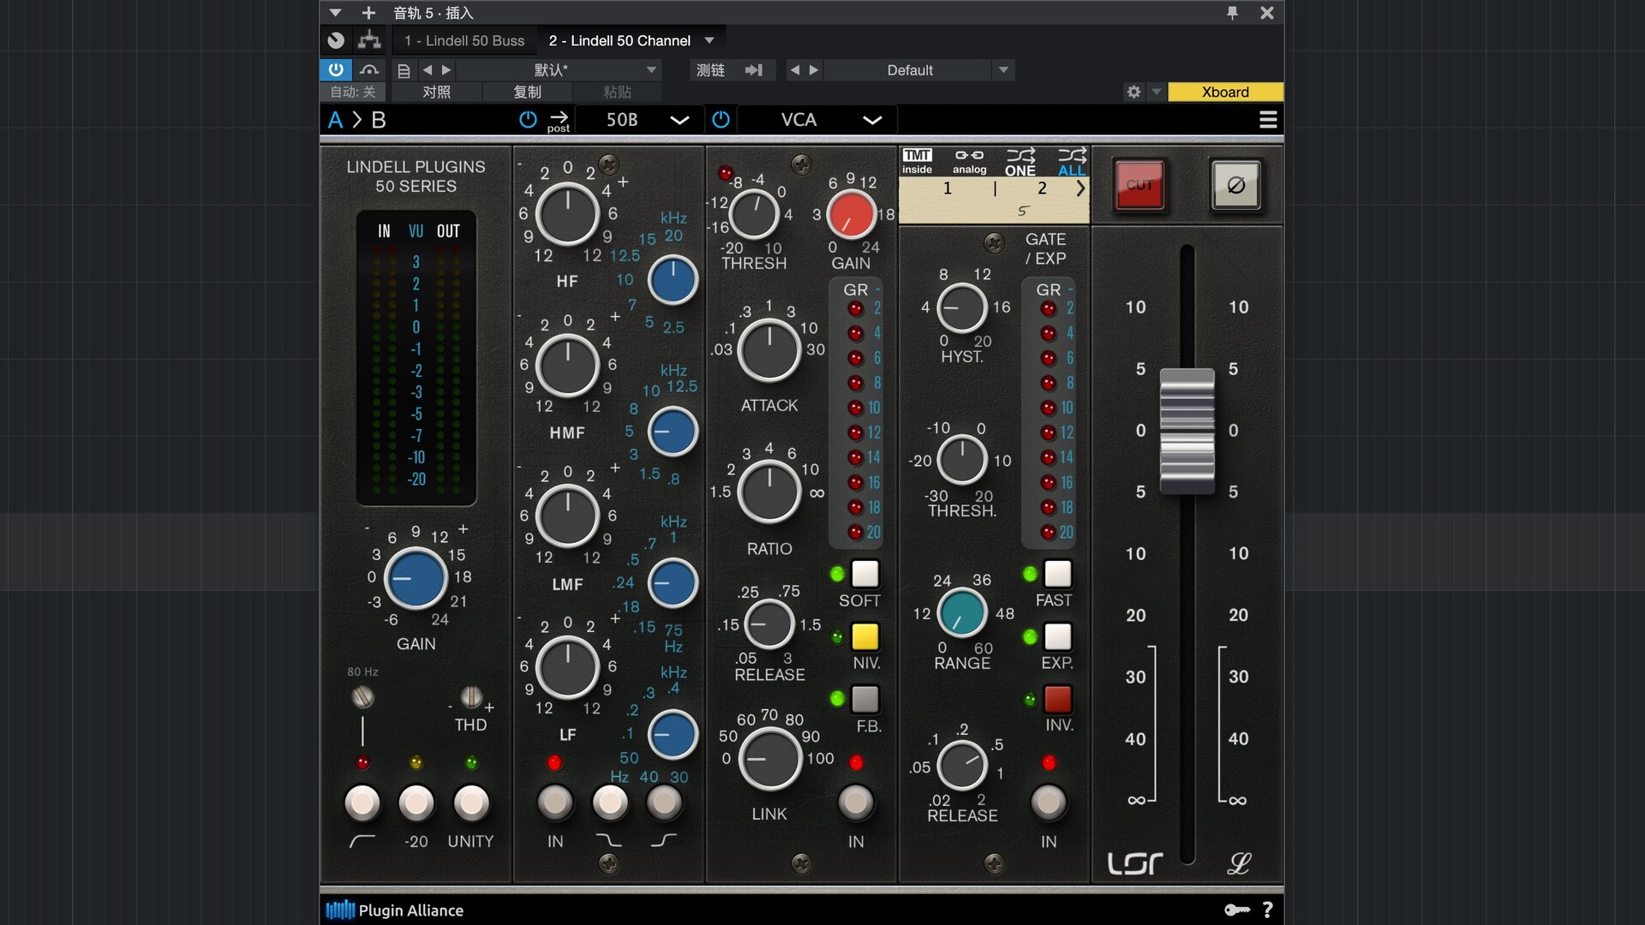Open the insert menu triangle at top left

point(336,13)
